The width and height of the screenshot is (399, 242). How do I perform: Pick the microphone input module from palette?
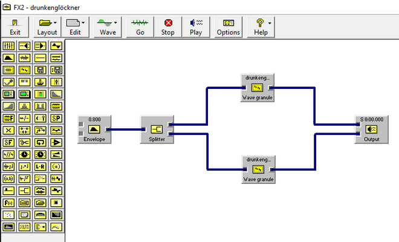8,82
